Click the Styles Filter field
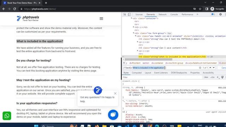Viewport: 226px width, 127px height. [x=162, y=77]
